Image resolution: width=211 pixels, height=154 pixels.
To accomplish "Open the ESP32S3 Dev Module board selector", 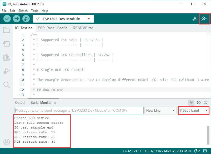I will pyautogui.click(x=63, y=19).
